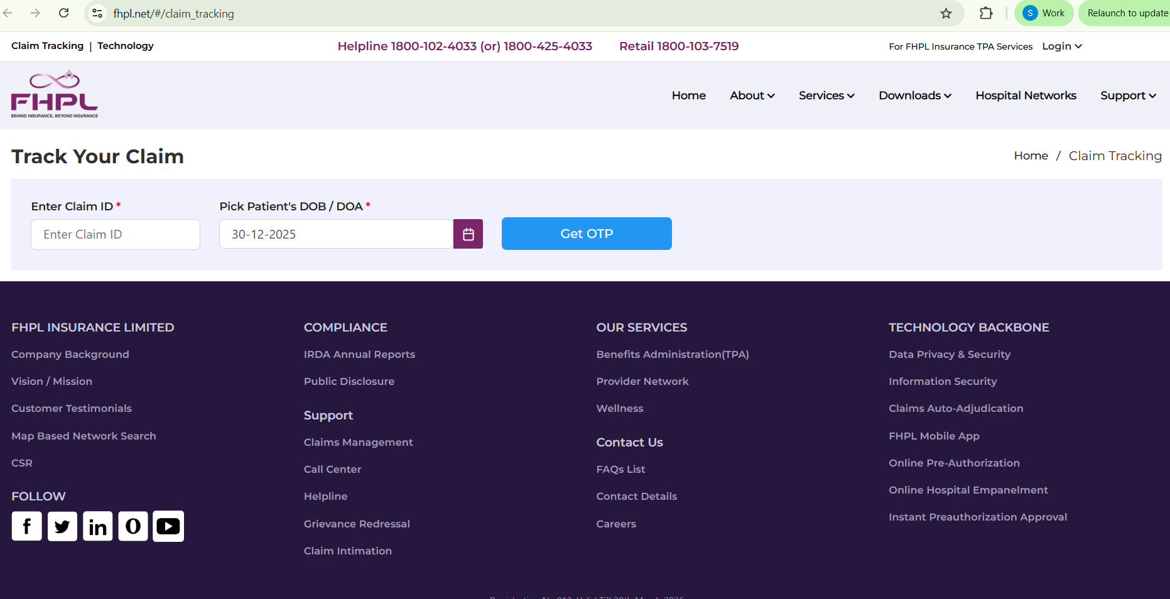Open the Claim Intimation link
This screenshot has width=1170, height=599.
(347, 551)
